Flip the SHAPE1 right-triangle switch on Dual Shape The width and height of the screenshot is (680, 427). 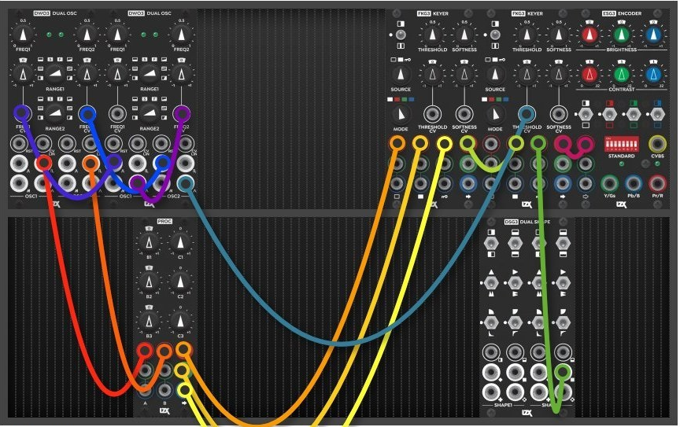tap(515, 283)
